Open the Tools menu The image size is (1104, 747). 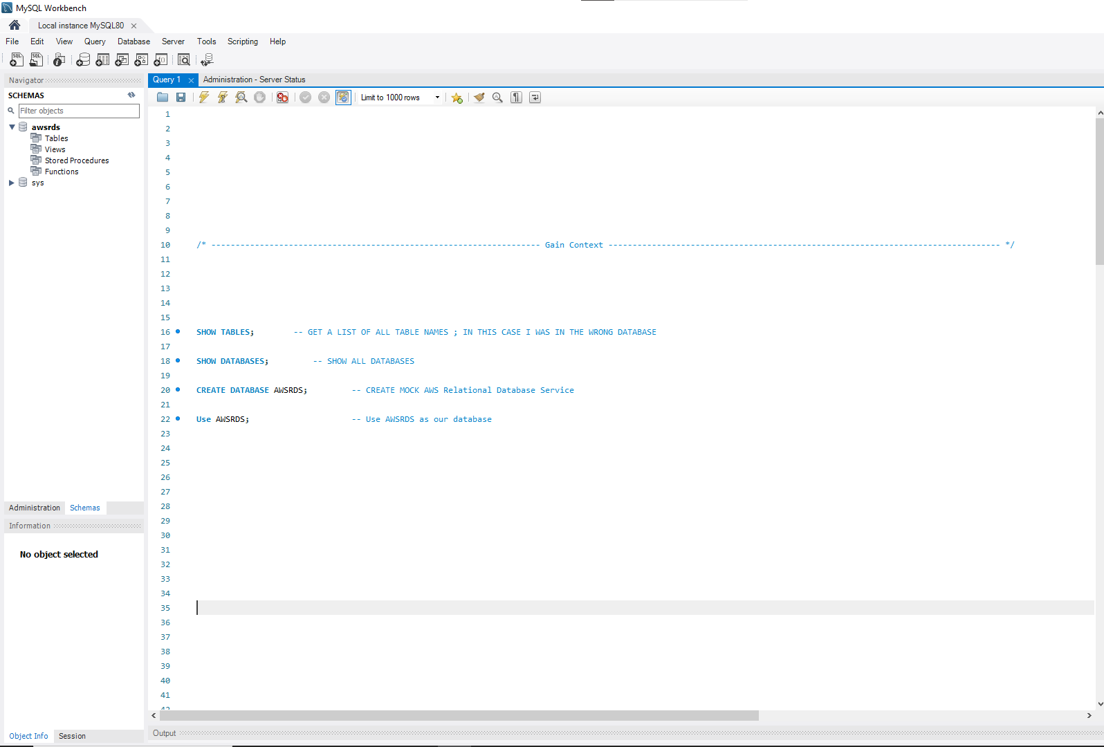click(x=206, y=41)
